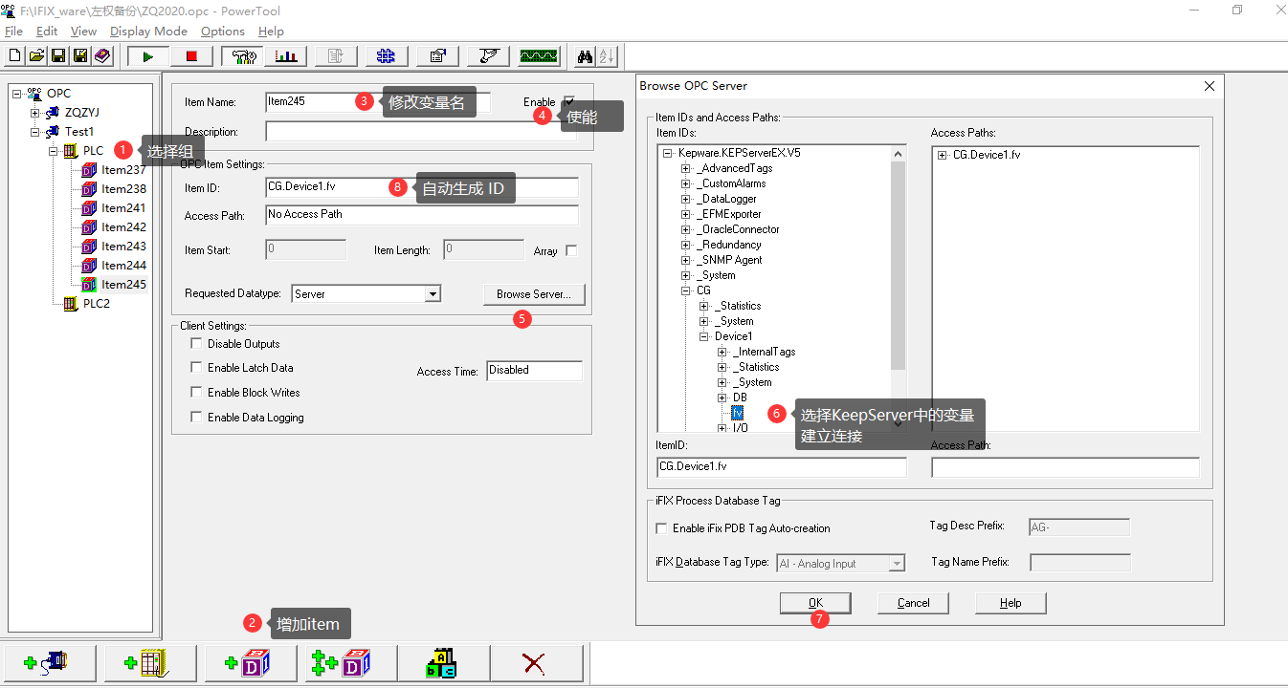Screen dimensions: 1288x688
Task: Add a new OPC server with the plug icon
Action: coord(50,662)
